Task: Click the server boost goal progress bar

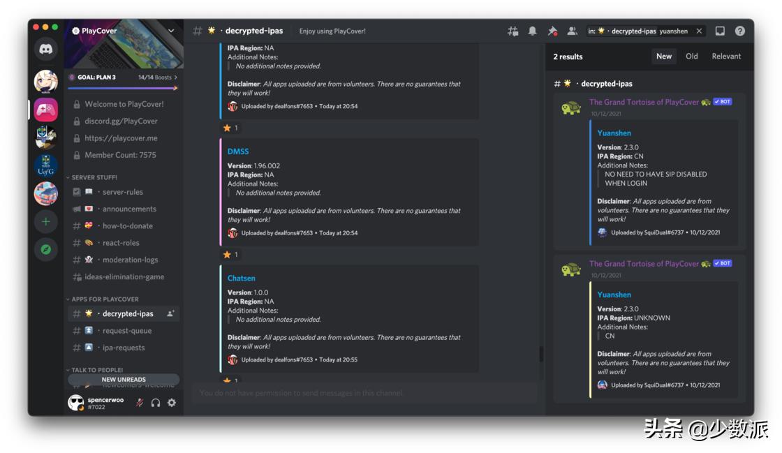Action: (x=123, y=89)
